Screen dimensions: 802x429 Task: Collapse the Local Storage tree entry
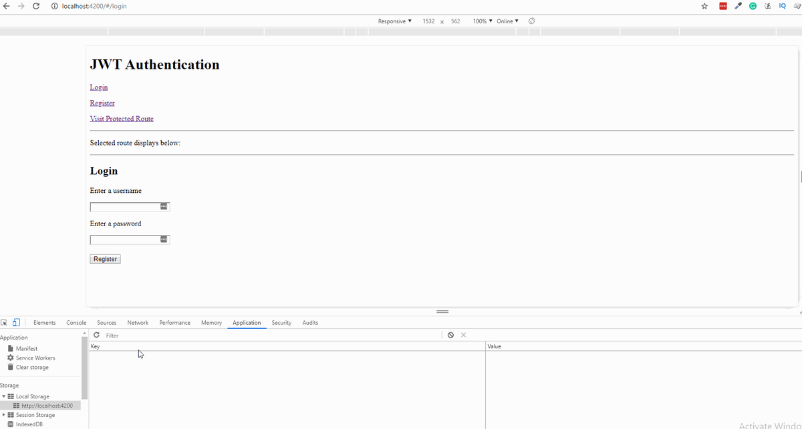[5, 396]
